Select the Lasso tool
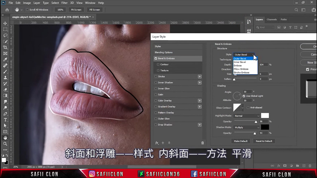317x178 pixels. click(5, 35)
